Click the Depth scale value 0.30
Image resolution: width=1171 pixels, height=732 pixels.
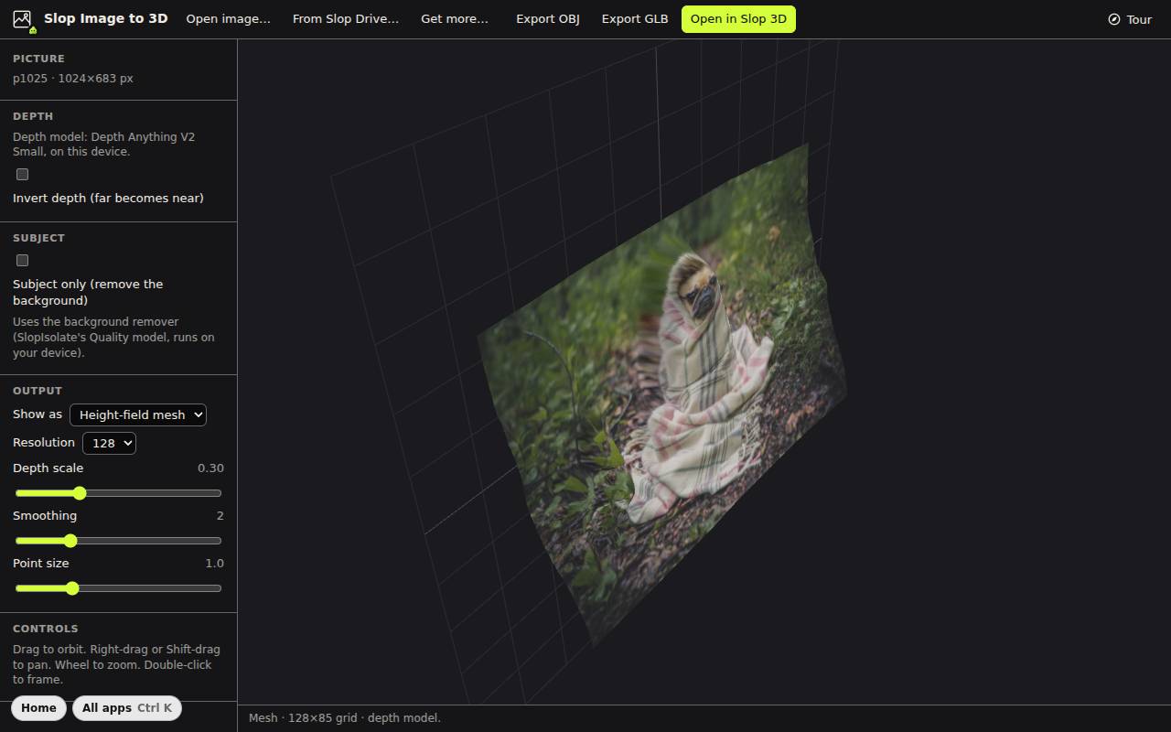click(210, 468)
